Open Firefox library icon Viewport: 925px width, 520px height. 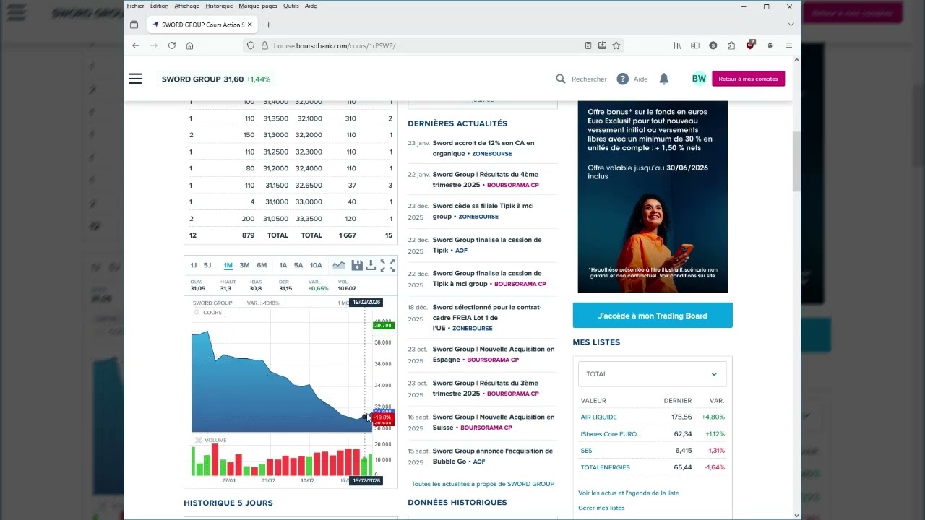tap(677, 45)
